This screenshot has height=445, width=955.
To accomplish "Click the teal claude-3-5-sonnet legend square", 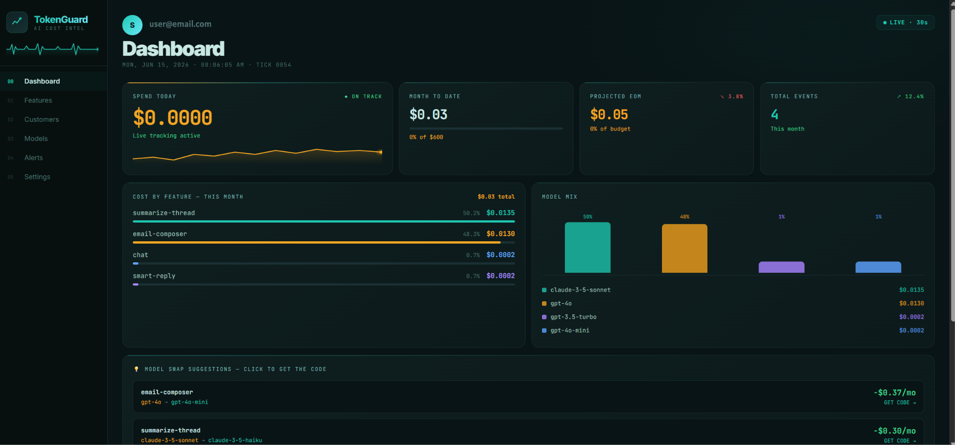I will 544,290.
